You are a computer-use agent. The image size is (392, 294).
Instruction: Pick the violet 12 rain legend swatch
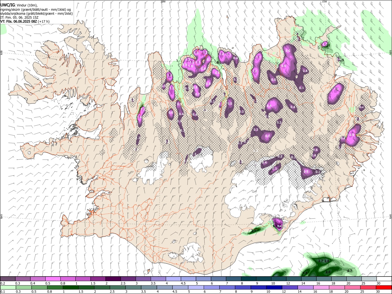(290, 287)
